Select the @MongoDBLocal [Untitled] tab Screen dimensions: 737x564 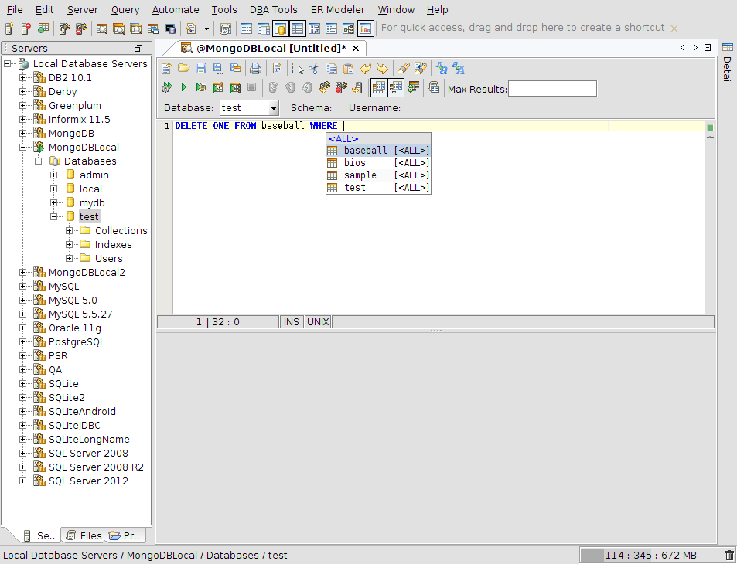pyautogui.click(x=271, y=48)
